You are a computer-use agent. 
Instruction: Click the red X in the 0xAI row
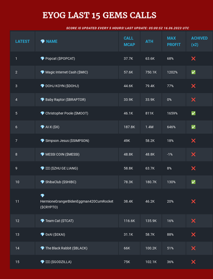[x=193, y=234]
